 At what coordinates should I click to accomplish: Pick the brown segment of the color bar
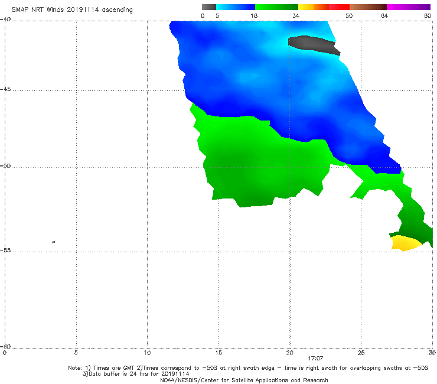tap(368, 7)
